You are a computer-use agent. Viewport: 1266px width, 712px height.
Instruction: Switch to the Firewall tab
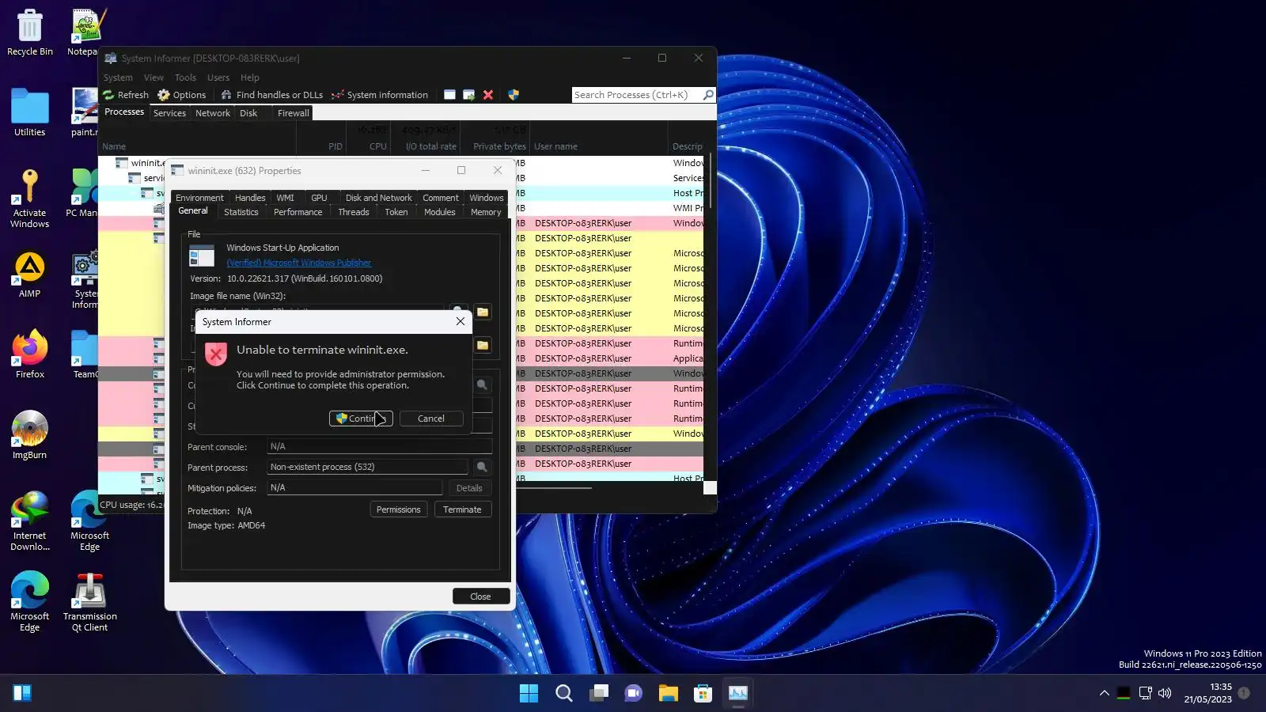(x=293, y=113)
